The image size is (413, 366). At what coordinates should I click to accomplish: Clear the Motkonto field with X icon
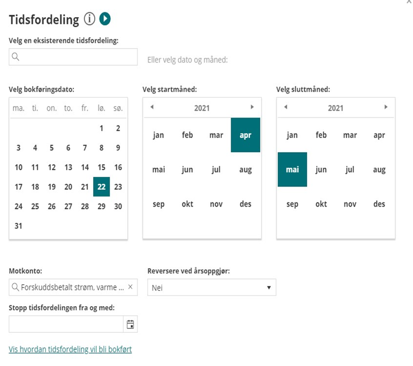point(131,287)
